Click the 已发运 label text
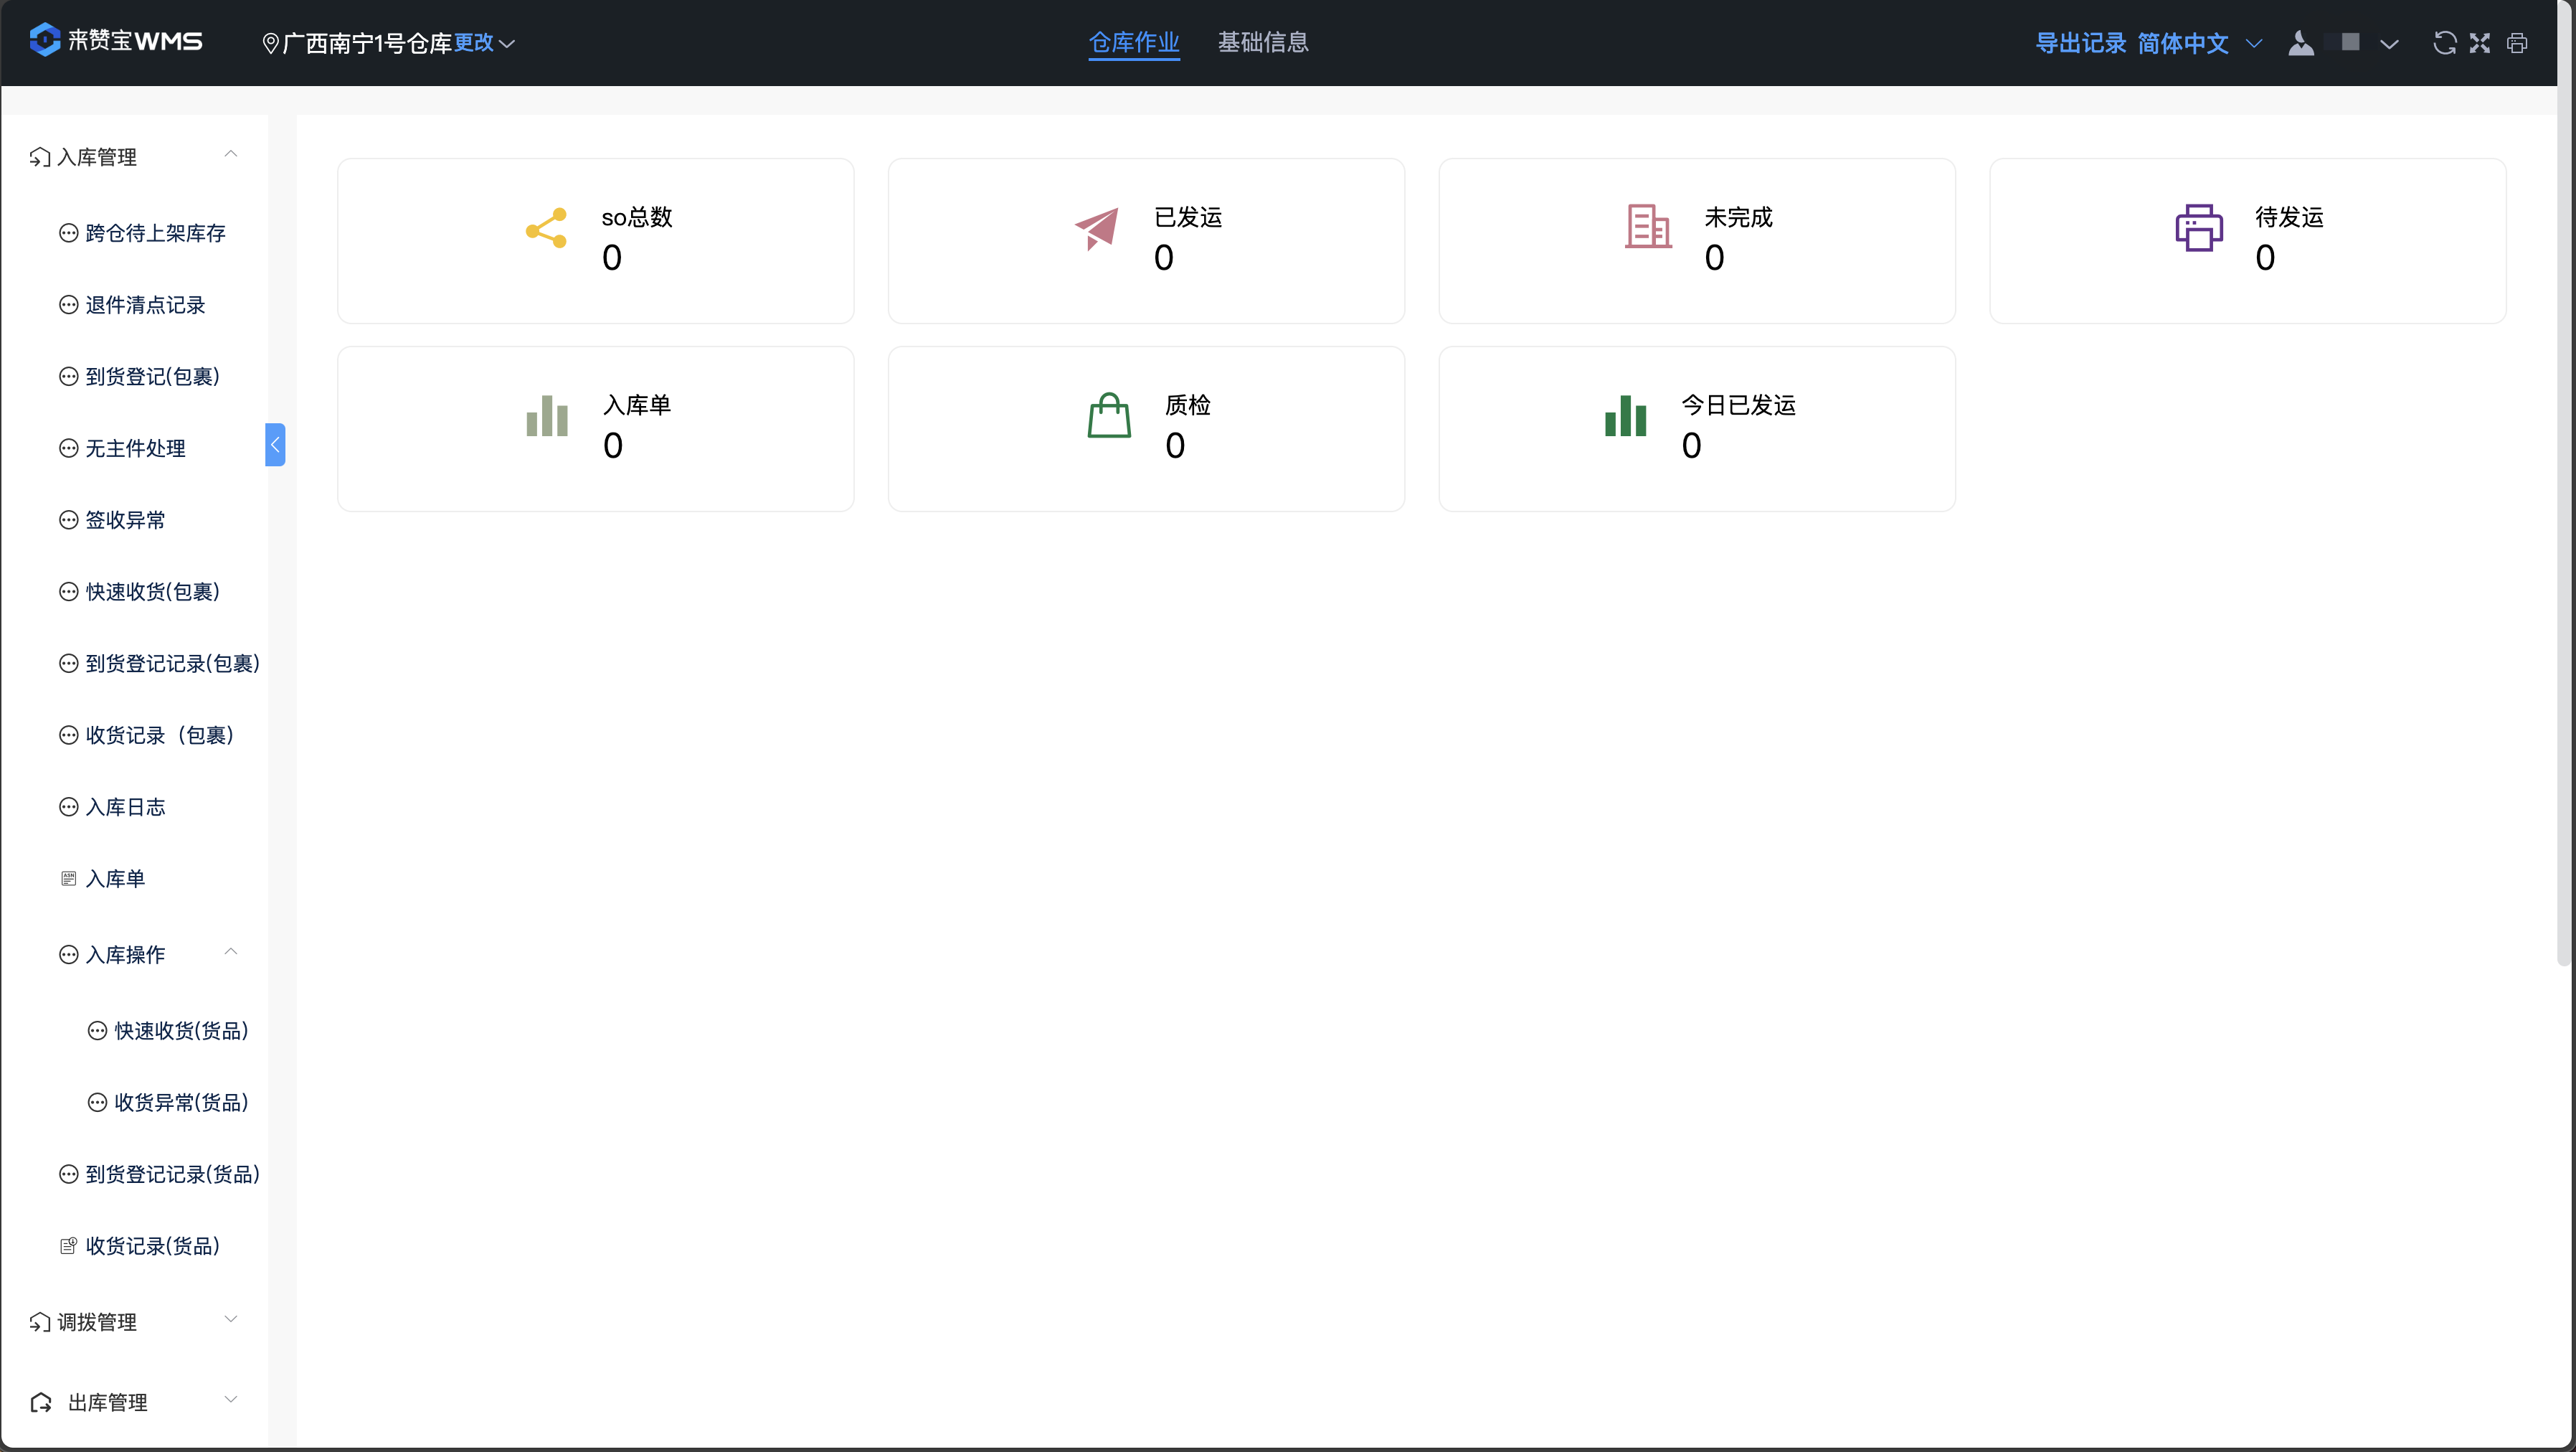2576x1452 pixels. click(x=1188, y=217)
